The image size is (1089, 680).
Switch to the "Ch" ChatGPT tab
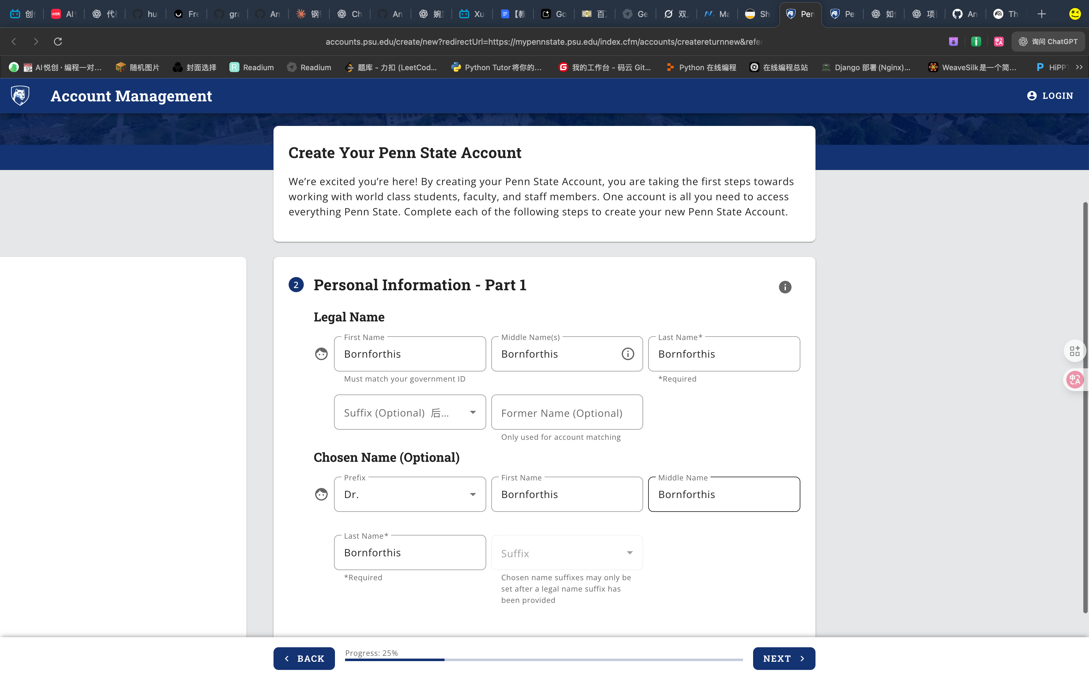pos(350,14)
